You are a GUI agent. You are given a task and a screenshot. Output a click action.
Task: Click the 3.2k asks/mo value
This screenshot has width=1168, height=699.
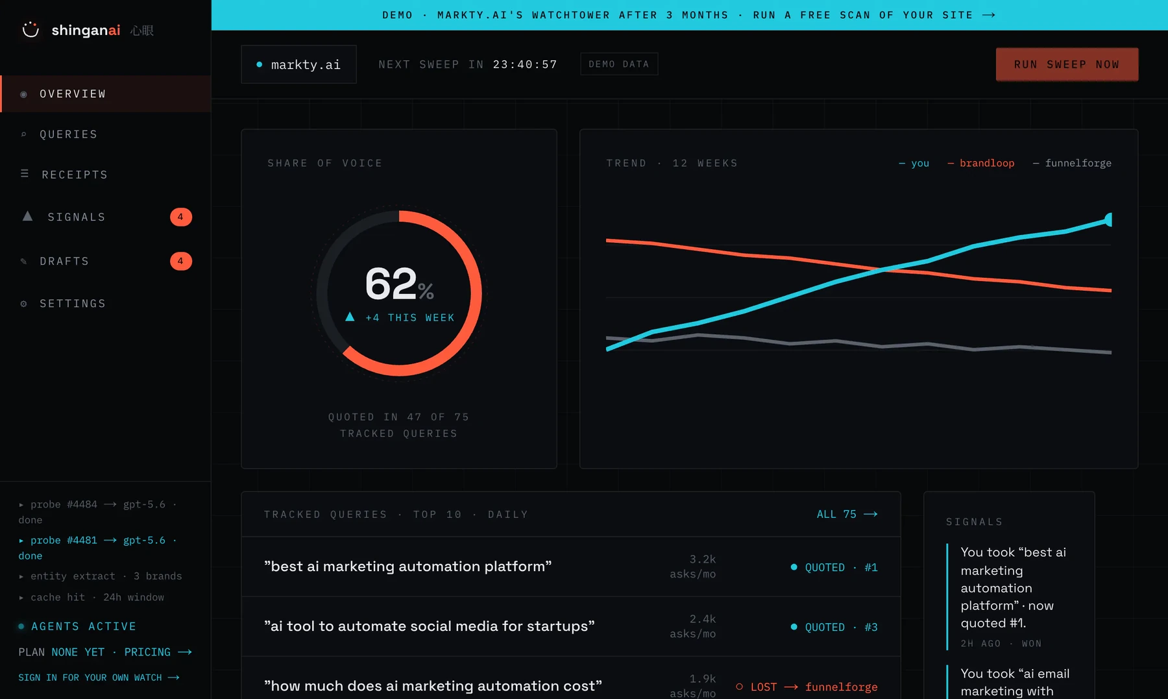pos(693,567)
